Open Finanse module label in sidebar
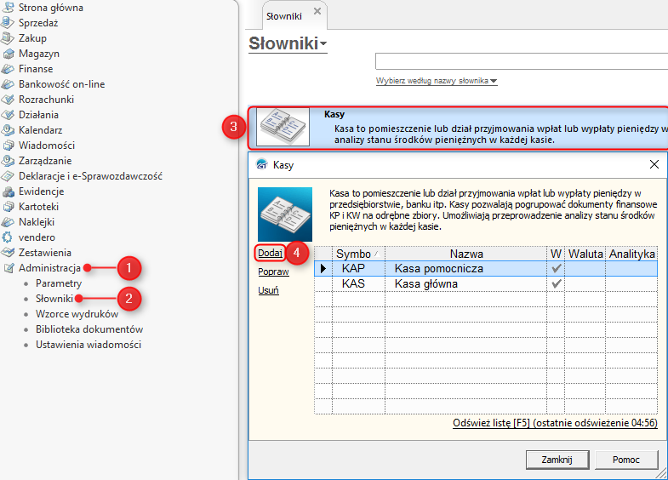The image size is (668, 480). (x=36, y=69)
